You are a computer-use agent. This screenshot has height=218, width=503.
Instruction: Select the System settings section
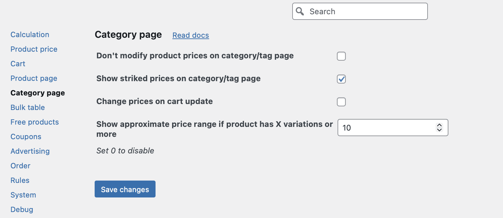(x=23, y=195)
